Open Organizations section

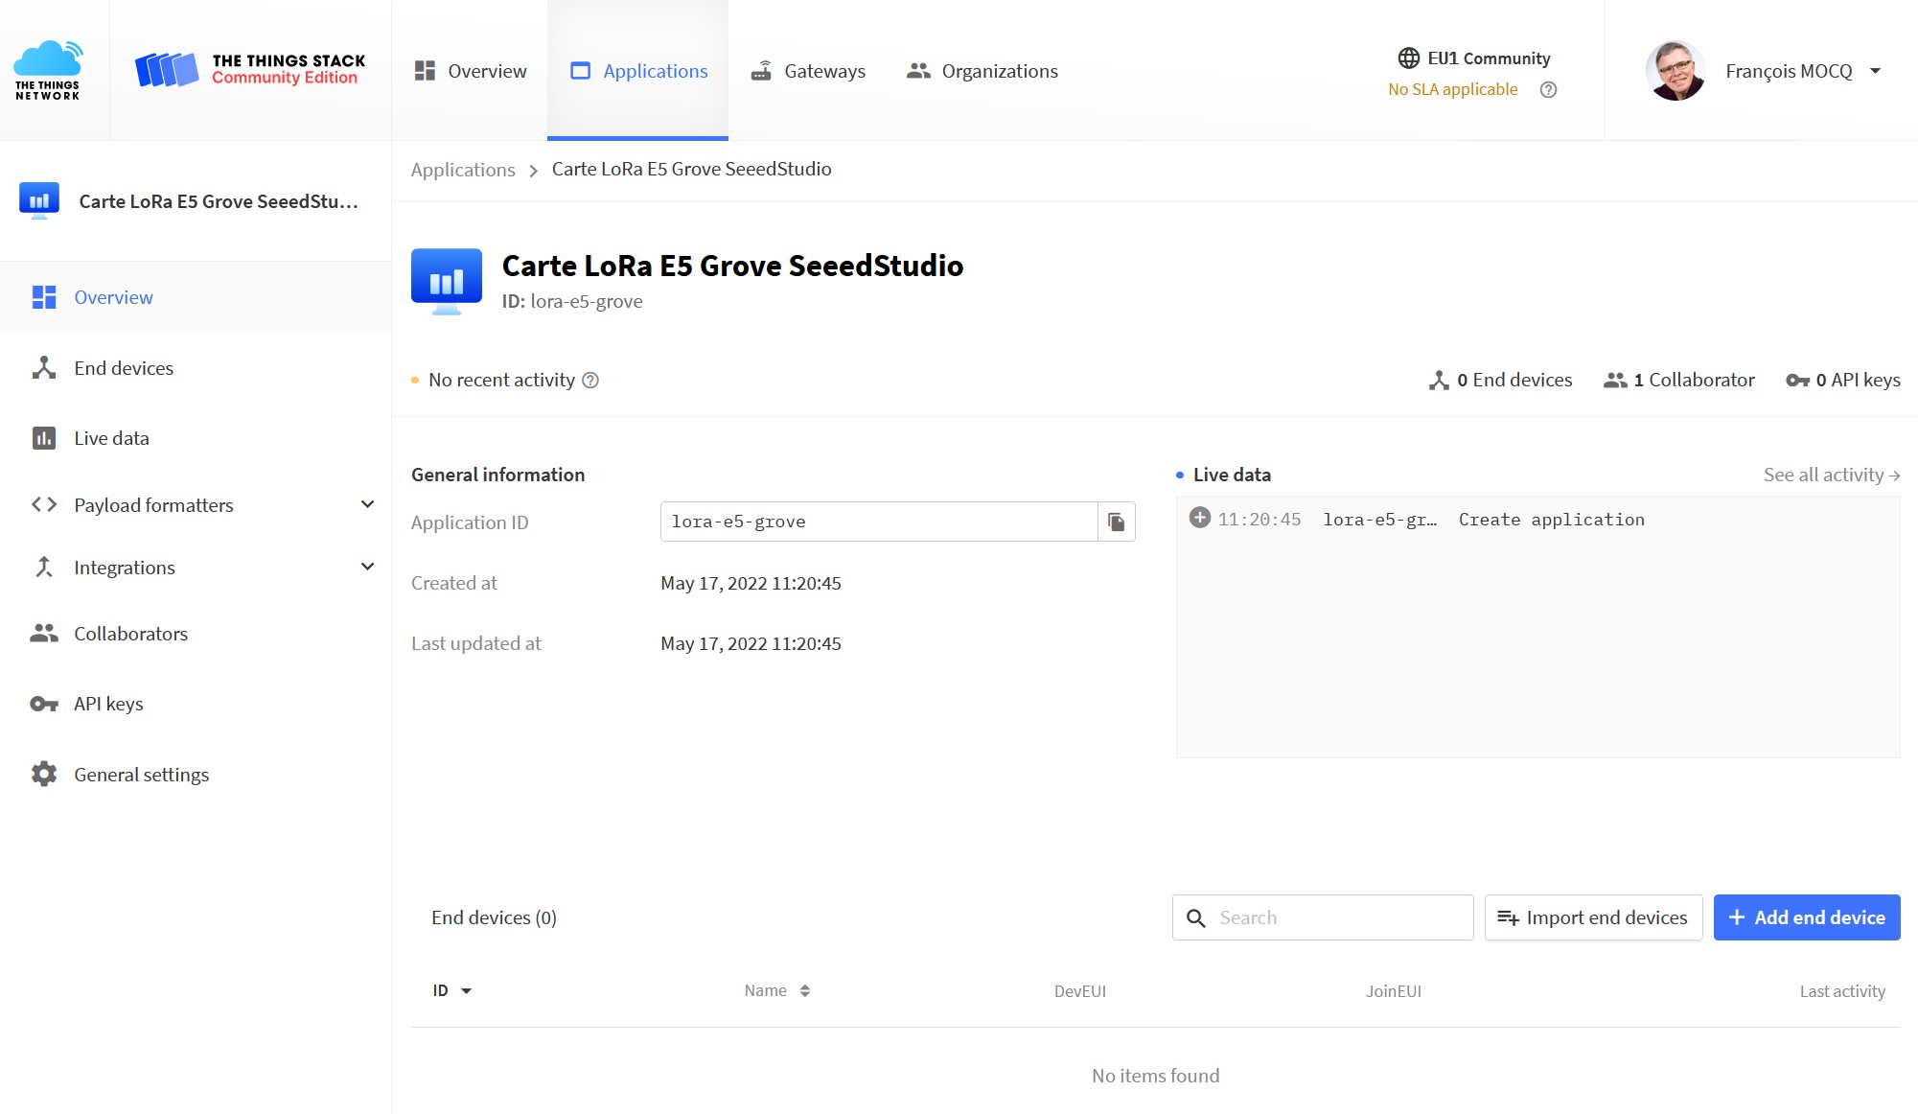982,71
